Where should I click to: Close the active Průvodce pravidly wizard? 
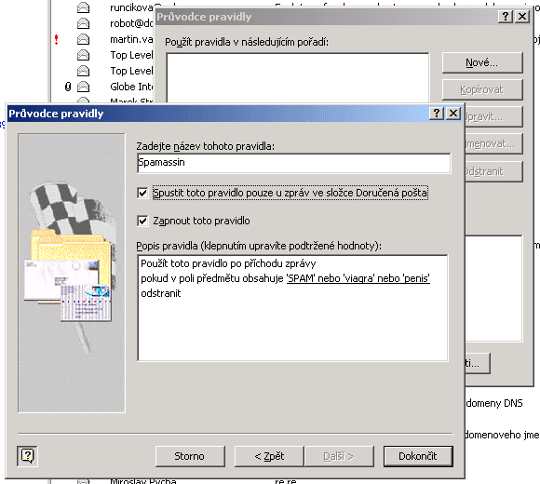(453, 113)
